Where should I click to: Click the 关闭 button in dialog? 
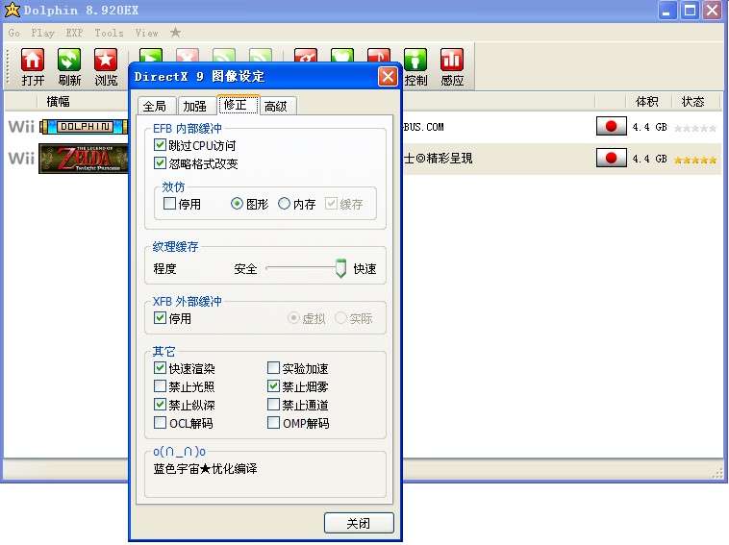click(359, 523)
